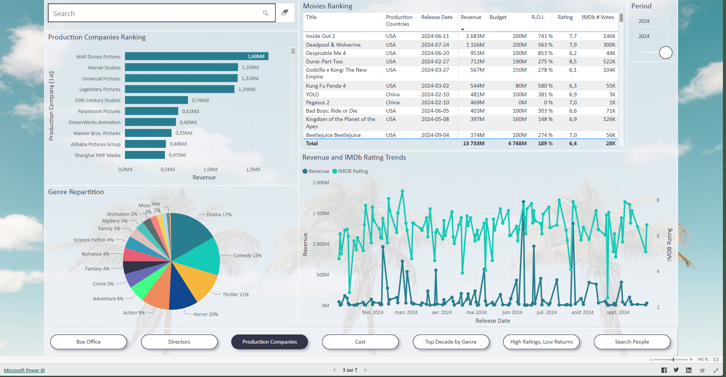Open the Search People page
The image size is (726, 377).
[x=632, y=342]
